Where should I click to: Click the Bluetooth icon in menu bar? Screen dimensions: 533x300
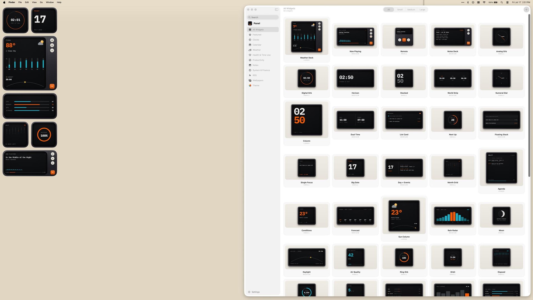tap(468, 2)
